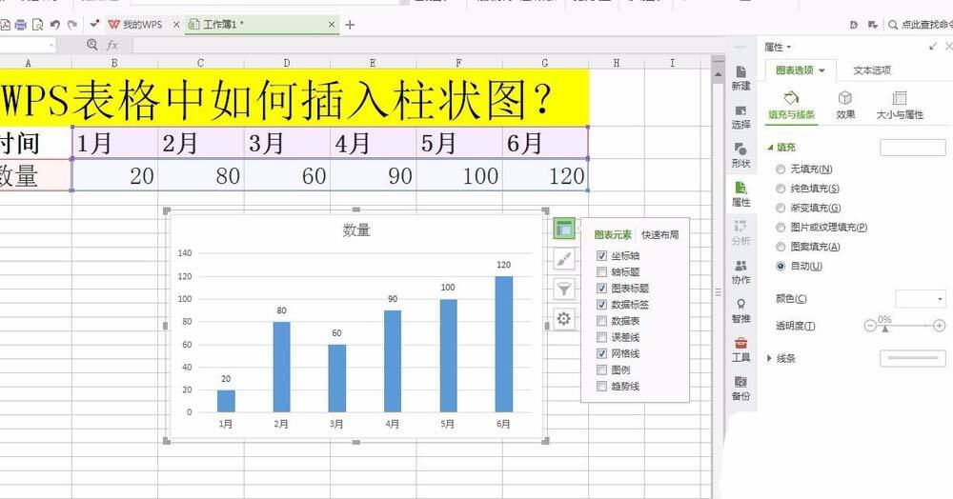Switch to the 文本选项 tab
This screenshot has width=953, height=499.
click(x=872, y=70)
